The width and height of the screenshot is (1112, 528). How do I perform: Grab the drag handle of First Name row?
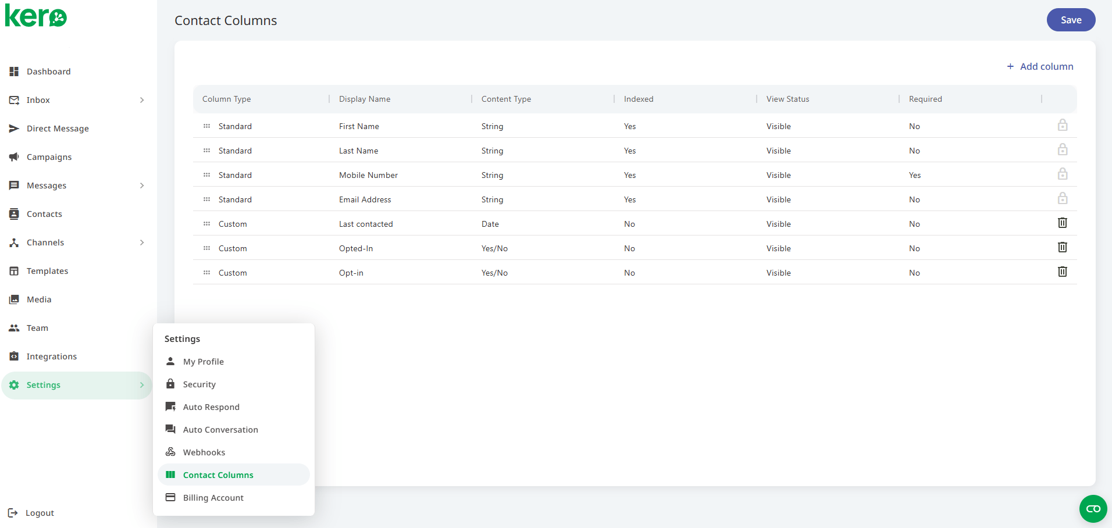click(x=206, y=126)
